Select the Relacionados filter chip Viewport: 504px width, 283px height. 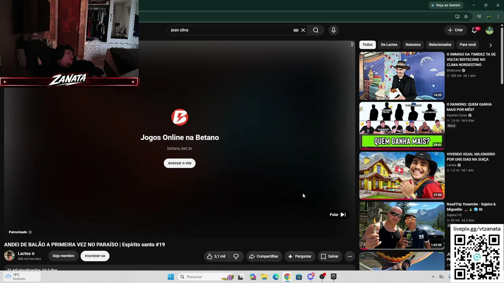pyautogui.click(x=440, y=45)
